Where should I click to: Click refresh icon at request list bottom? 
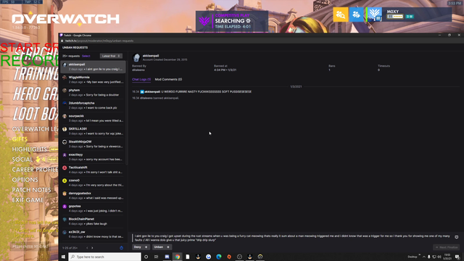(121, 248)
